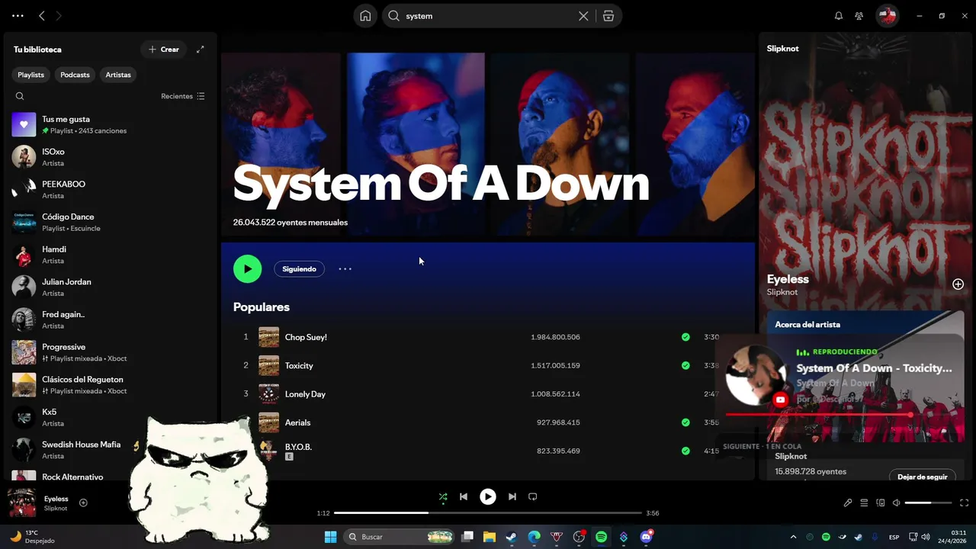Navigate forward with the right arrow
This screenshot has width=976, height=549.
pos(59,15)
